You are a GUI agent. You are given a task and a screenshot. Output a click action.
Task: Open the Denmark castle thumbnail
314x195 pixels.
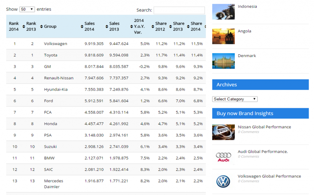click(224, 61)
